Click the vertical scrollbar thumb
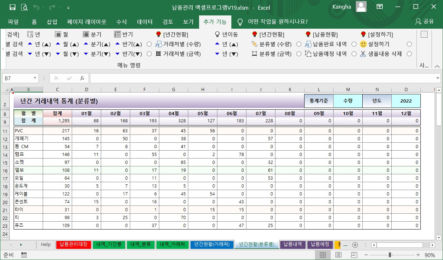Image resolution: width=443 pixels, height=260 pixels. (x=439, y=109)
